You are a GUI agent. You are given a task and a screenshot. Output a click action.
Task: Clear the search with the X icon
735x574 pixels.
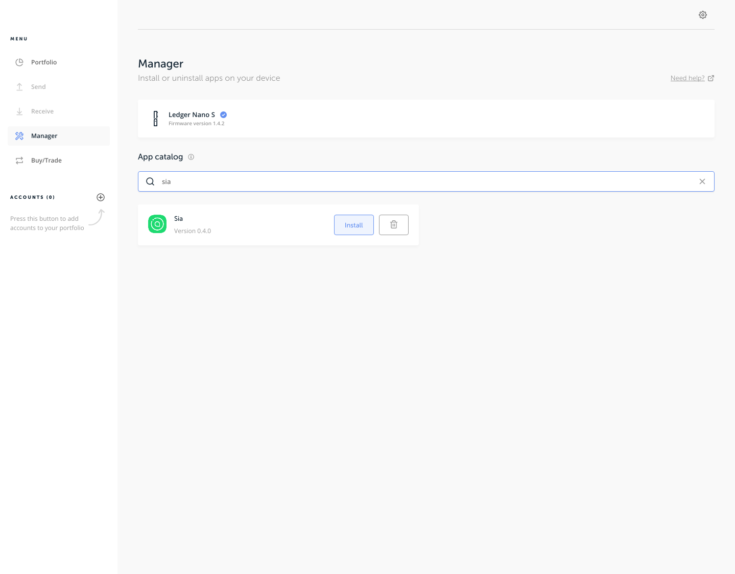[702, 181]
